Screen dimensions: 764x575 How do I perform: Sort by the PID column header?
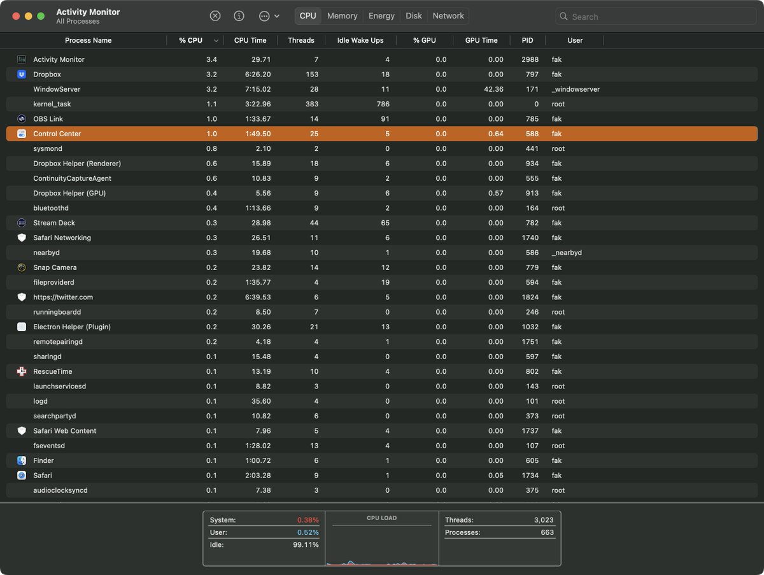(x=528, y=40)
